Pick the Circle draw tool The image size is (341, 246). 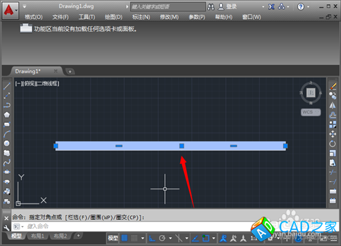(7, 143)
